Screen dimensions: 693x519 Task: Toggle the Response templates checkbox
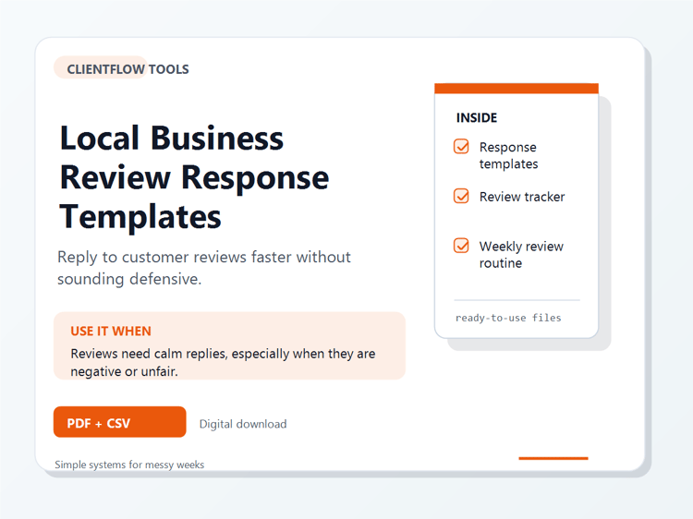coord(461,146)
